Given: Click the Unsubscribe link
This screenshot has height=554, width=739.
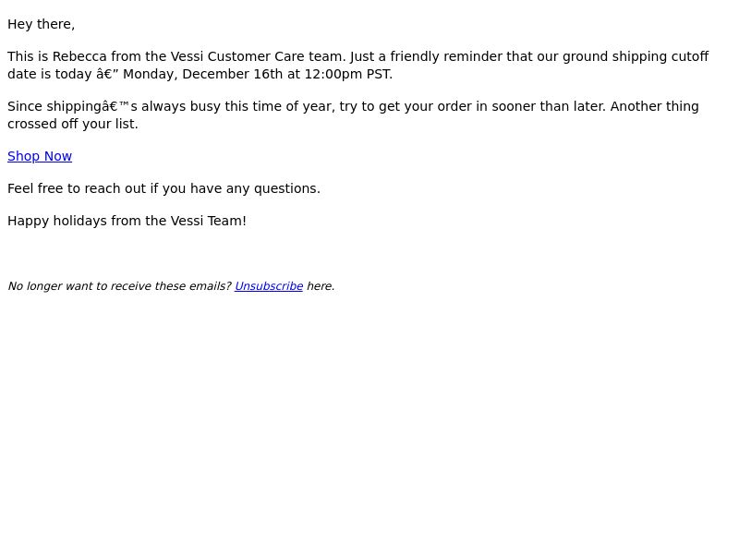Looking at the screenshot, I should click(269, 286).
